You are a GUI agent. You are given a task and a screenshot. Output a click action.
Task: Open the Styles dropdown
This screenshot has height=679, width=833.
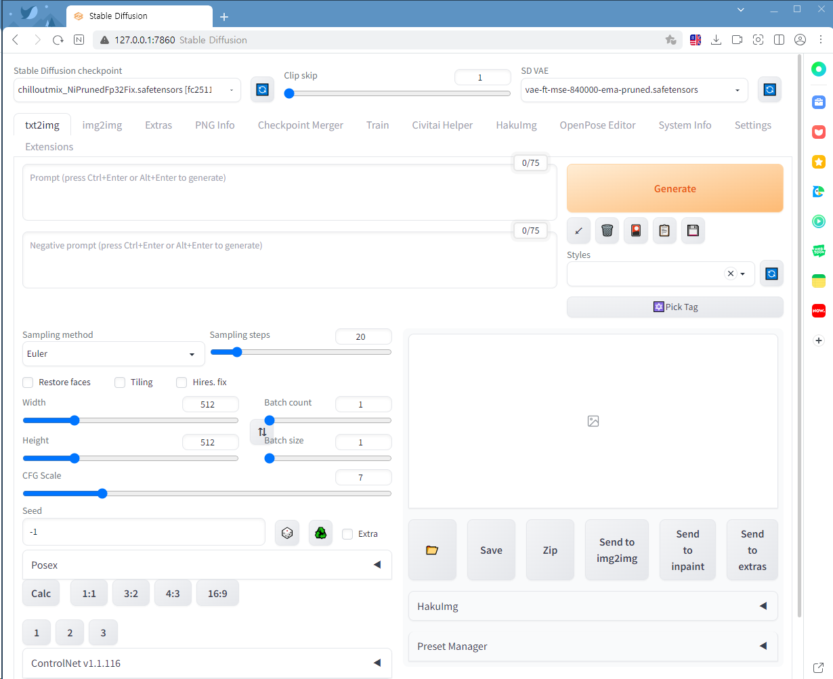pos(660,273)
